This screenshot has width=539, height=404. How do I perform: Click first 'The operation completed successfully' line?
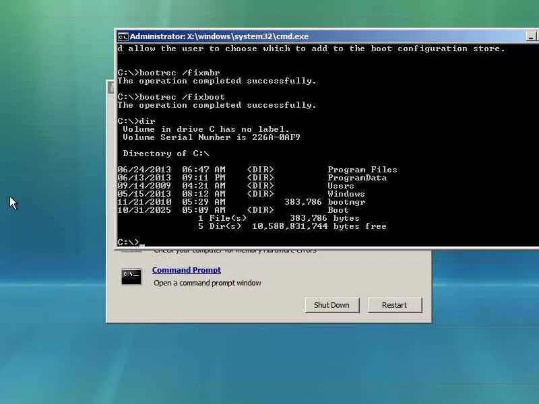[216, 81]
